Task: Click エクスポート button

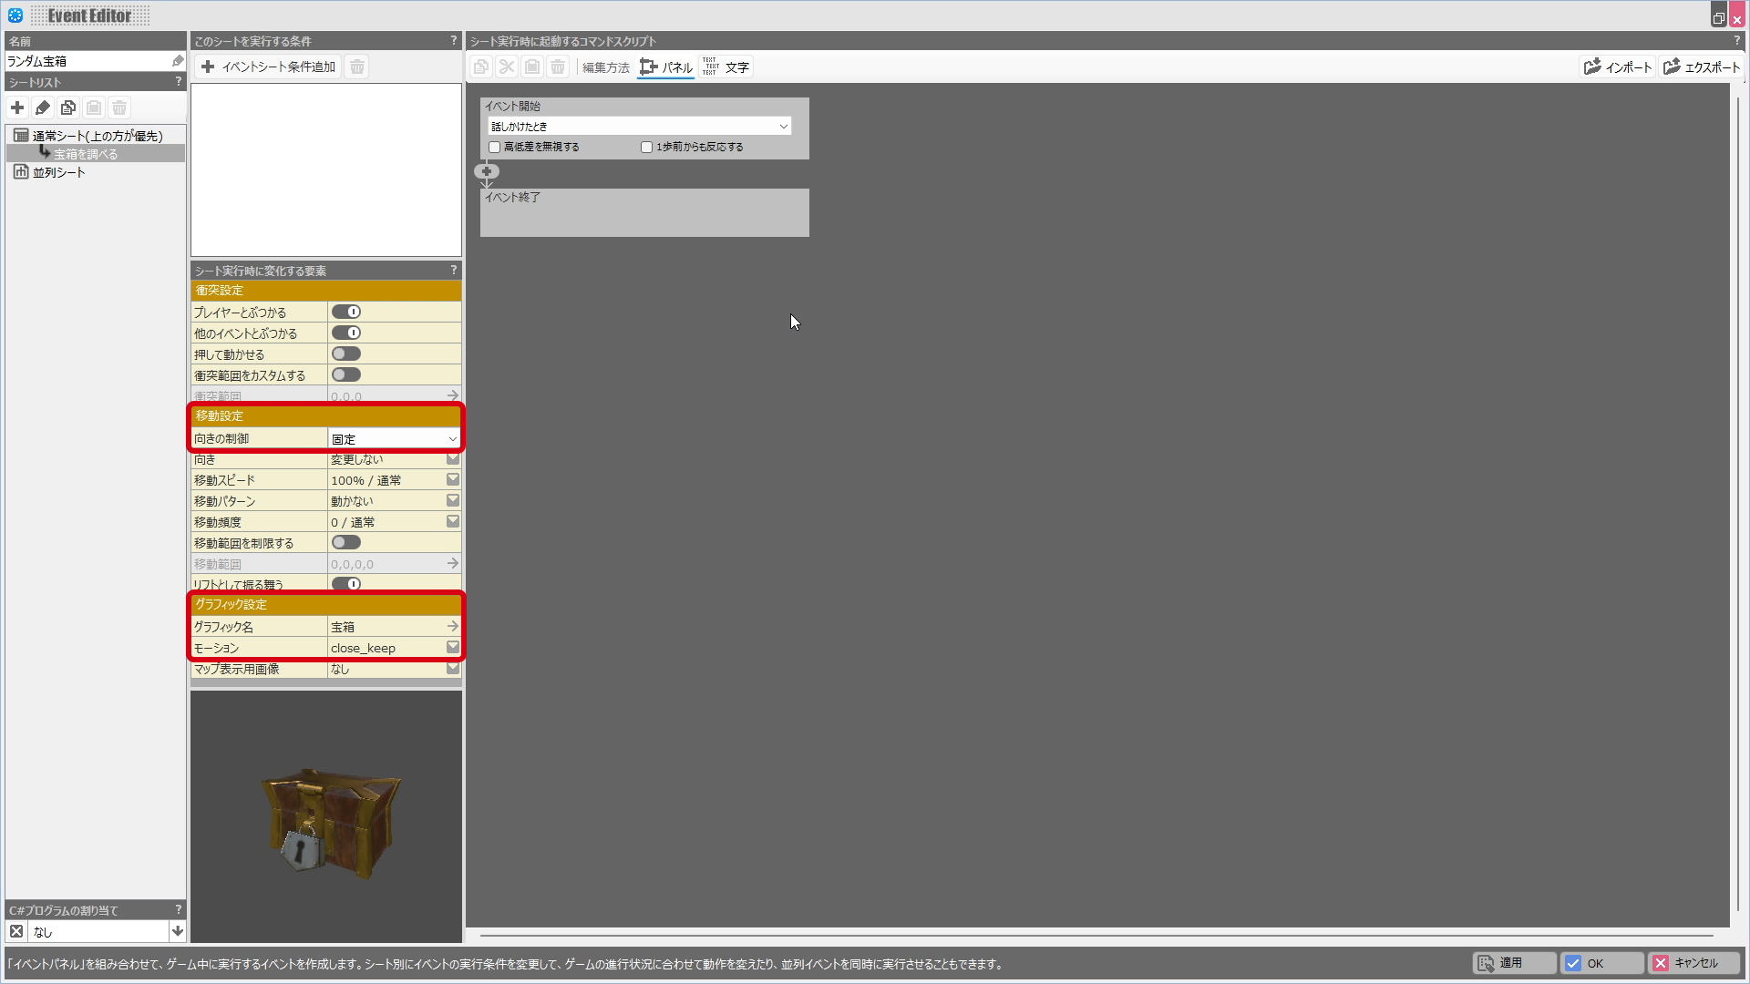Action: [x=1701, y=67]
